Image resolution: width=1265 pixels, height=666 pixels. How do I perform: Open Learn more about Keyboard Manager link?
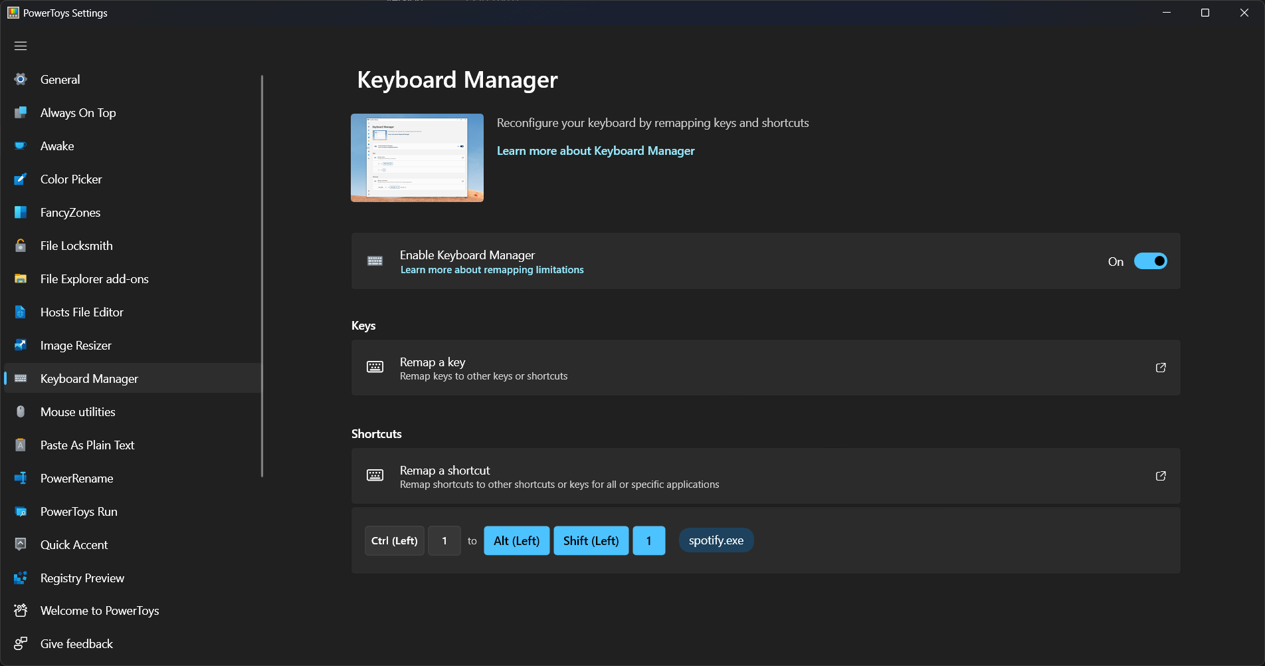coord(595,151)
